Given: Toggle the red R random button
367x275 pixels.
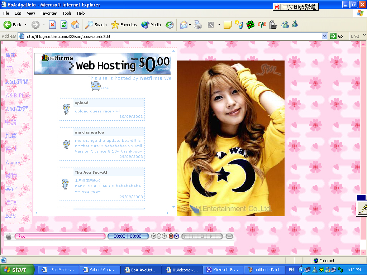Looking at the screenshot, I should 171,236.
